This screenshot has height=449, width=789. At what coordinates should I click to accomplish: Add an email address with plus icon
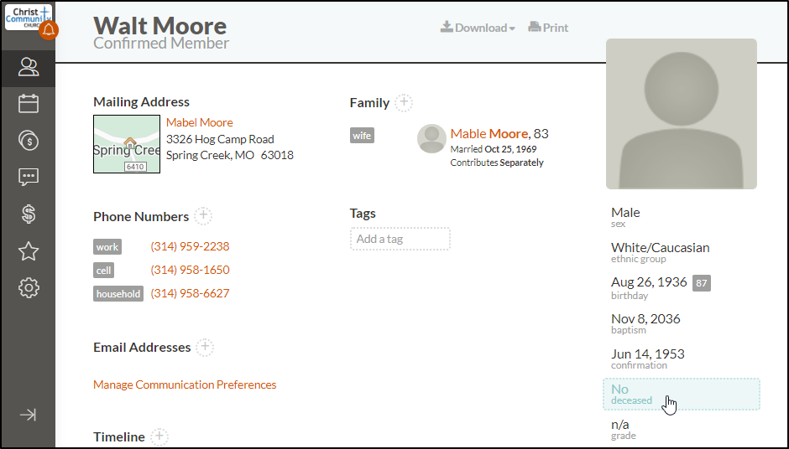[205, 347]
